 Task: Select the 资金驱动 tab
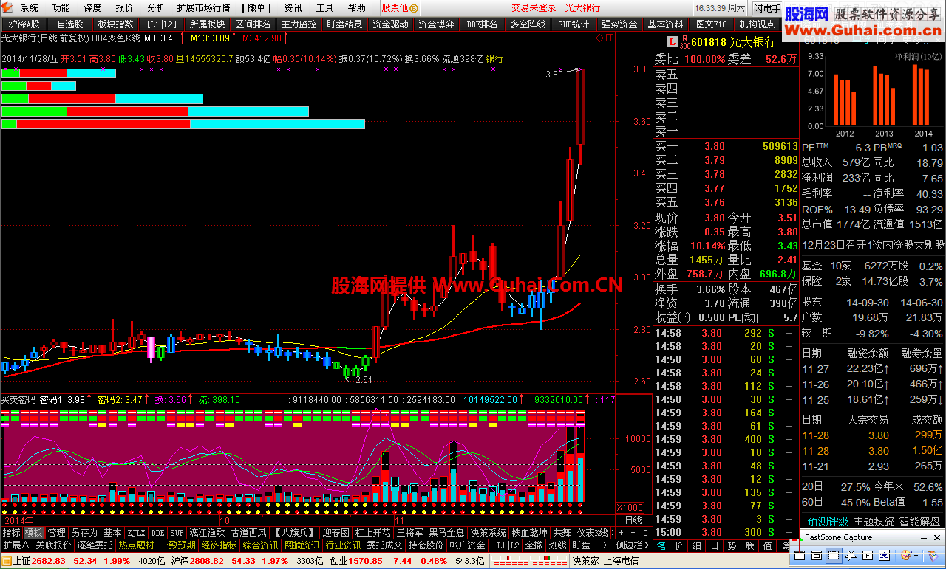[390, 24]
